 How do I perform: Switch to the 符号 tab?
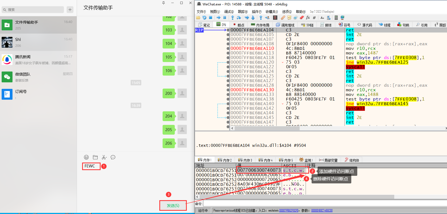click(x=344, y=25)
